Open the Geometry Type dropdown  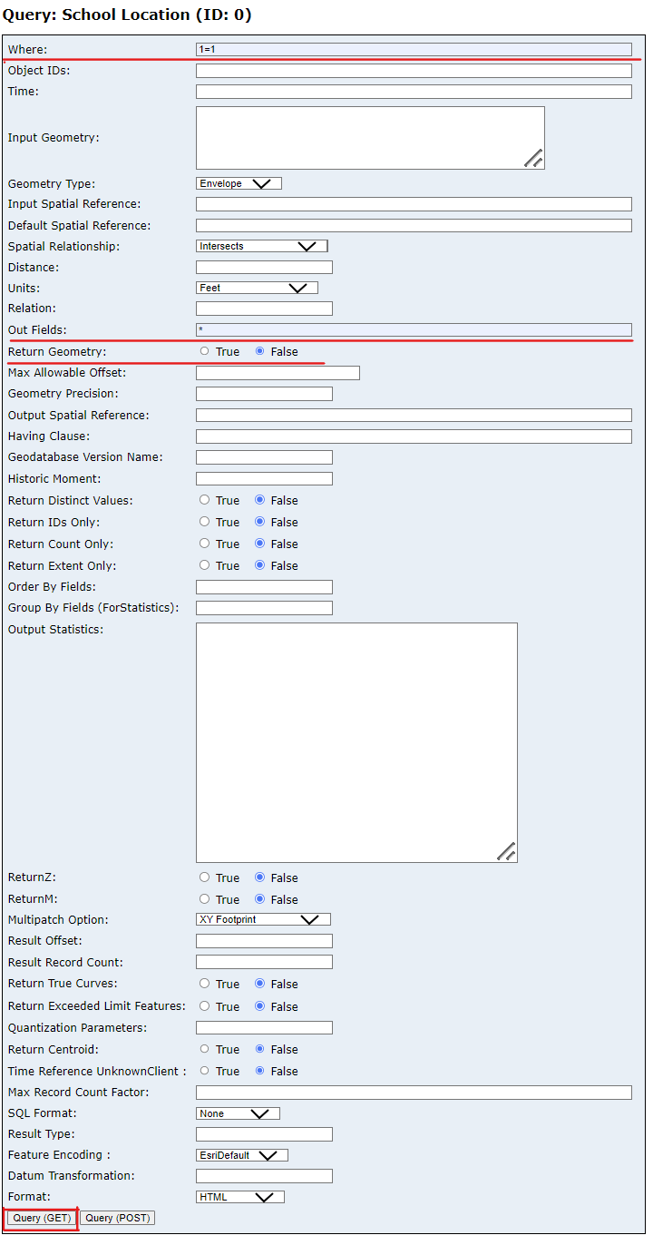tap(239, 183)
